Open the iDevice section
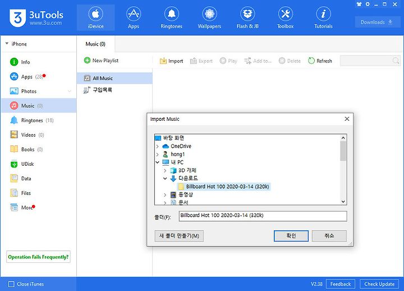Image resolution: width=404 pixels, height=291 pixels. (x=95, y=17)
